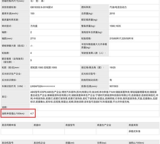Click the 底盘生产企业 column header
The image size is (160, 144).
coord(104,125)
